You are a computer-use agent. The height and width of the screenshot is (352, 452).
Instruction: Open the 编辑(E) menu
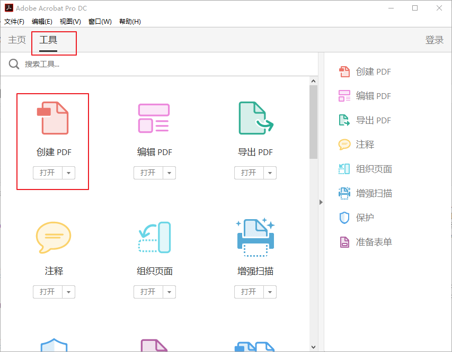(42, 22)
